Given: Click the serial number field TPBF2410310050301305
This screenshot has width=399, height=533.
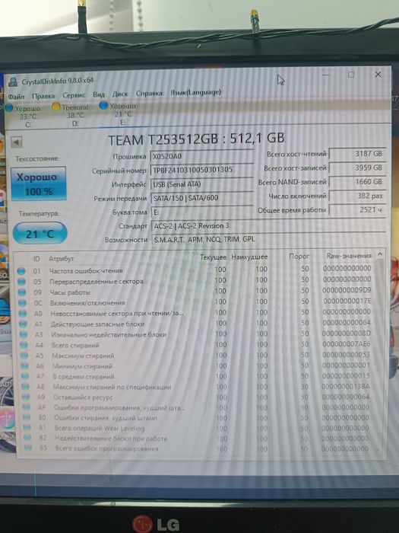Looking at the screenshot, I should [x=201, y=170].
